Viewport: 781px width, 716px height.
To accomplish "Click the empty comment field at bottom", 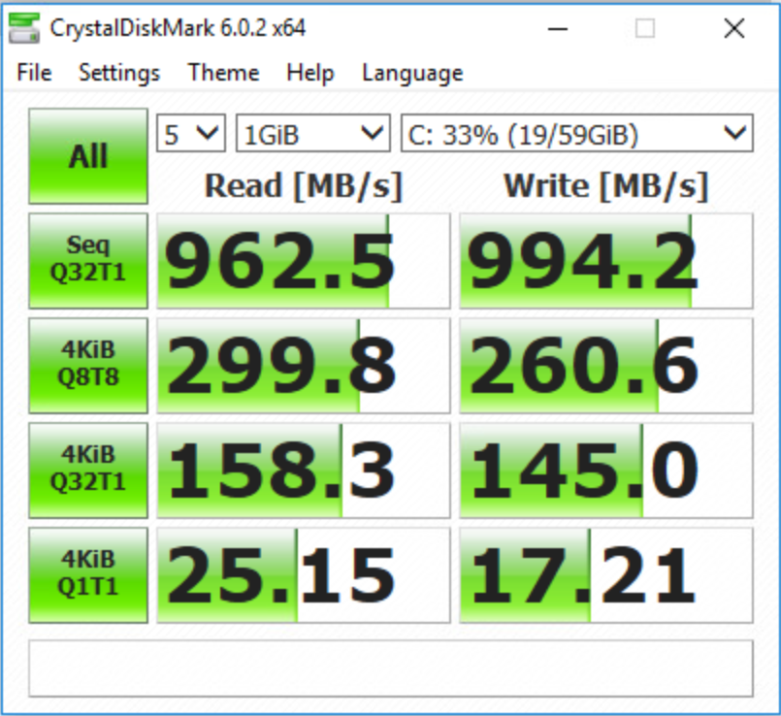I will (391, 668).
